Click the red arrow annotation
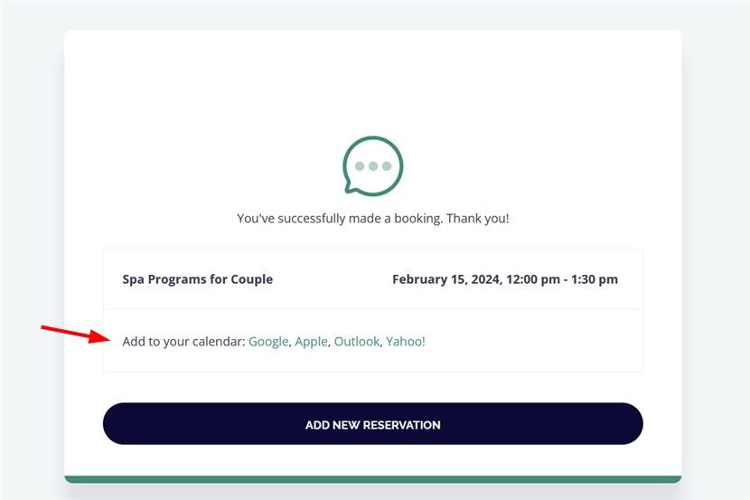 pyautogui.click(x=76, y=334)
